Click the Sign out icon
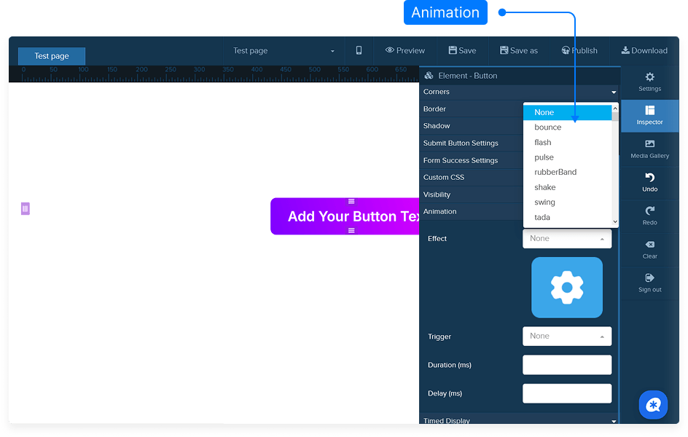This screenshot has width=688, height=437. (x=649, y=278)
